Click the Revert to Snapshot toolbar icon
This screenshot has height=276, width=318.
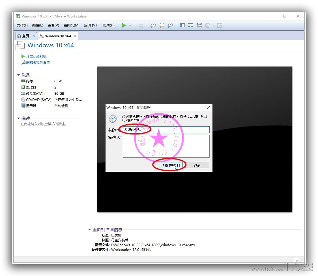point(162,25)
